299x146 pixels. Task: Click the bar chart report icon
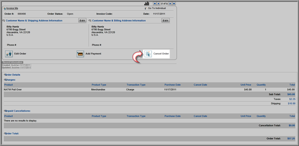point(147,3)
